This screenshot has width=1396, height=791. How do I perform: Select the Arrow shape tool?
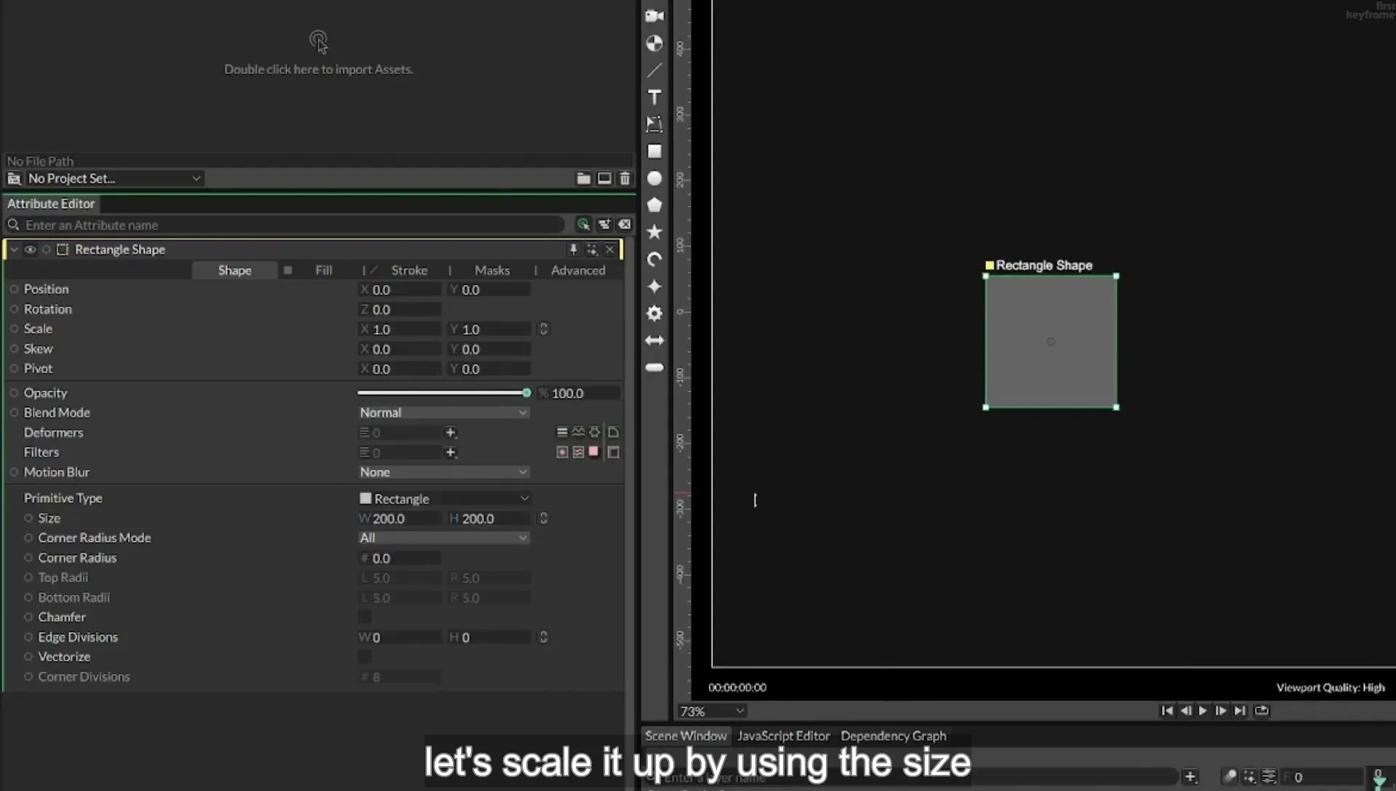coord(654,340)
